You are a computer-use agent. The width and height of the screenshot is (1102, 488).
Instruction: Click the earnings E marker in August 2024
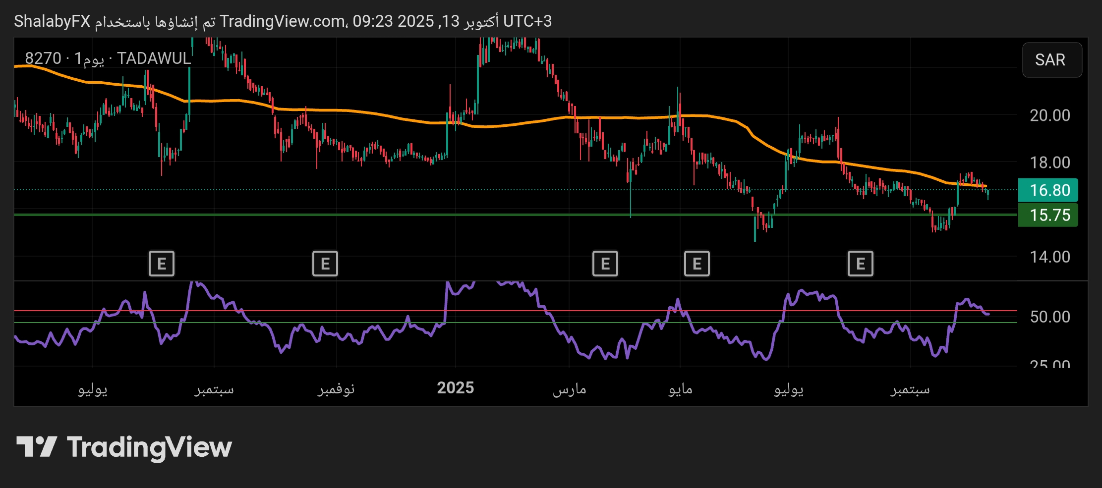point(162,264)
